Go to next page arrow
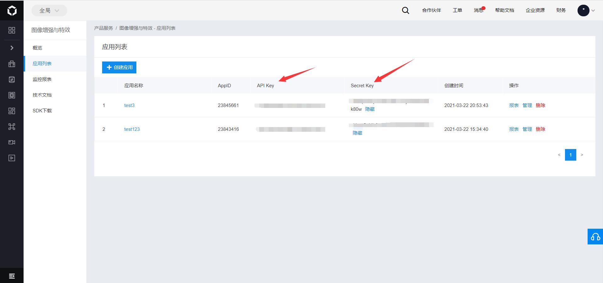This screenshot has height=283, width=603. (x=582, y=155)
